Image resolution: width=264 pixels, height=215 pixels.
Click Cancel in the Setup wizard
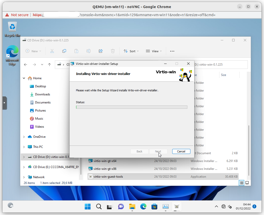[x=181, y=151]
